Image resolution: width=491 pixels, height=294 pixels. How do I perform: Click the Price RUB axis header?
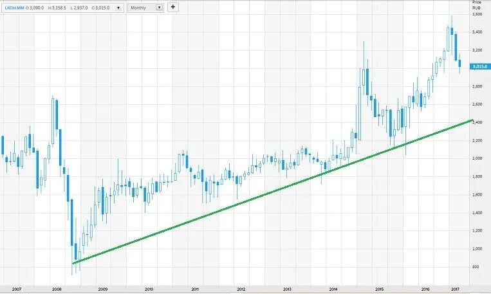click(476, 5)
